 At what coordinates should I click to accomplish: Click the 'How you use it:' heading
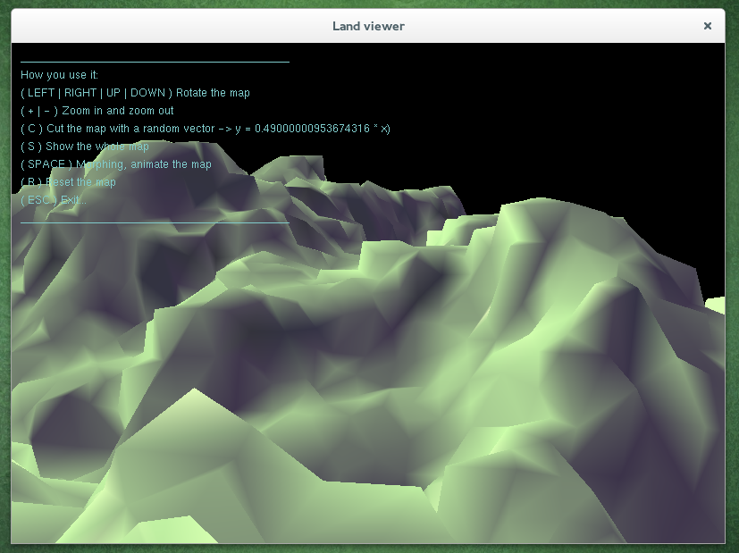pos(59,75)
